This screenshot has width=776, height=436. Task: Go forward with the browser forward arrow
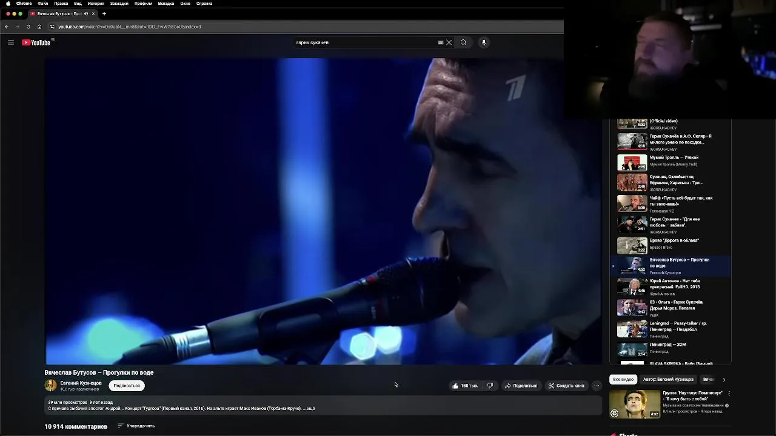pos(18,27)
